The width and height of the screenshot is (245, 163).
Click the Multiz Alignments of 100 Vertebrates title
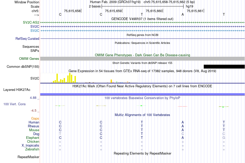click(142, 115)
